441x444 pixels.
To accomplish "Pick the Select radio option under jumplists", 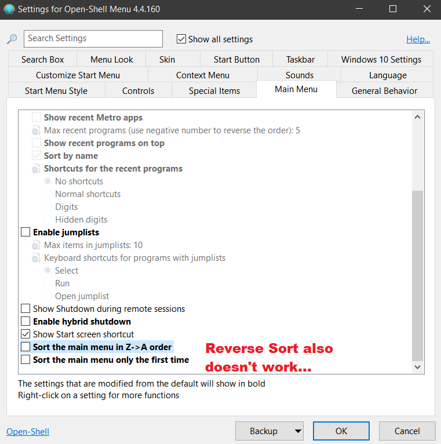I will [48, 270].
